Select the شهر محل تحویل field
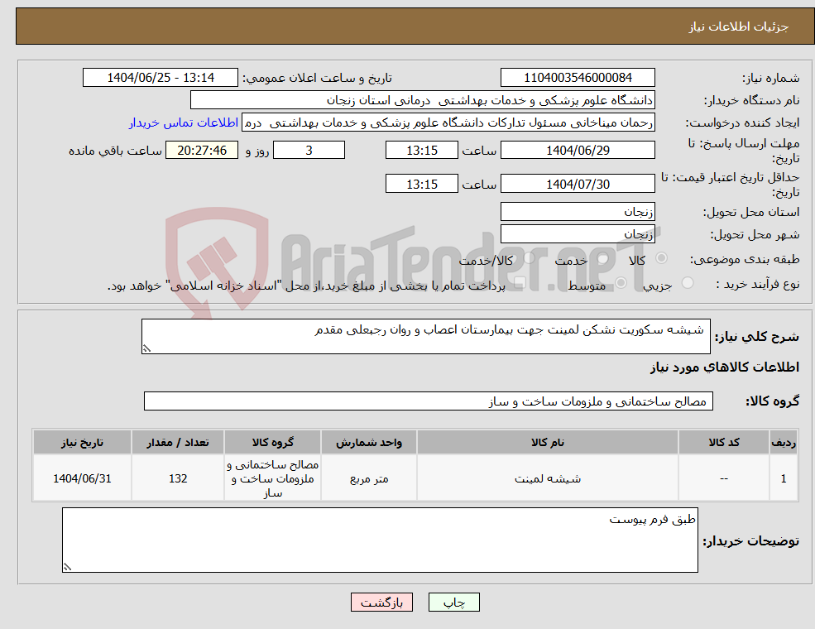Image resolution: width=815 pixels, height=629 pixels. 577,233
